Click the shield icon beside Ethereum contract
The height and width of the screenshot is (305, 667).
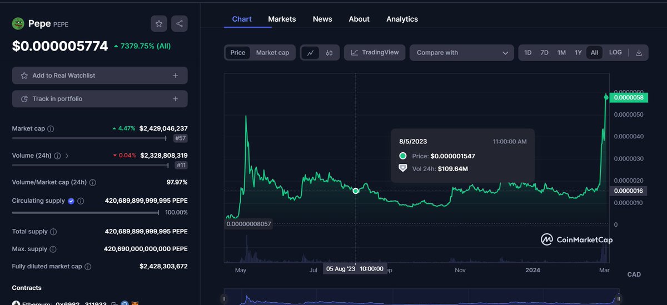tap(125, 303)
